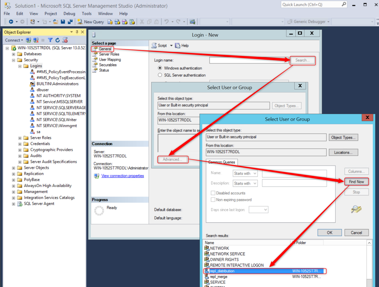Click the Cut scissors icon
This screenshot has width=379, height=287.
click(x=142, y=22)
